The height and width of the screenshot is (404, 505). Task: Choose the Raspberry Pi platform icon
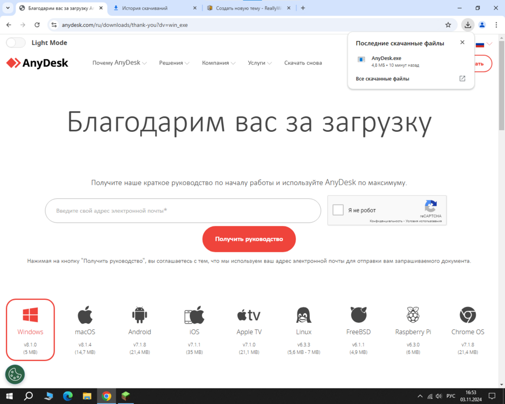pyautogui.click(x=413, y=315)
